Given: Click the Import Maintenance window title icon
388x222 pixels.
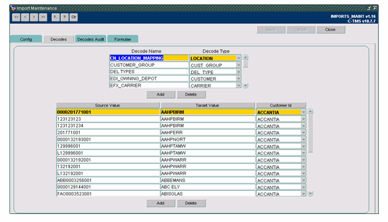Looking at the screenshot, I should pos(13,8).
